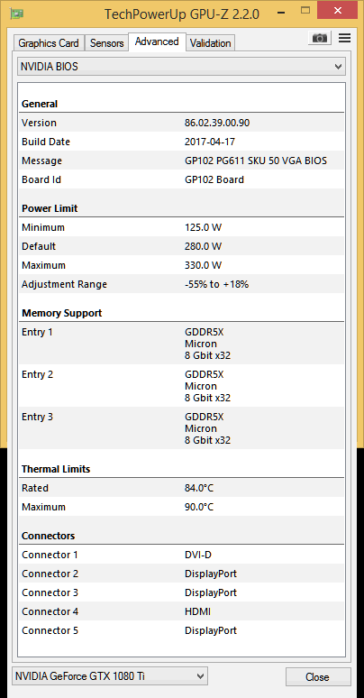Select the Advanced tab
The height and width of the screenshot is (698, 364).
coord(157,41)
